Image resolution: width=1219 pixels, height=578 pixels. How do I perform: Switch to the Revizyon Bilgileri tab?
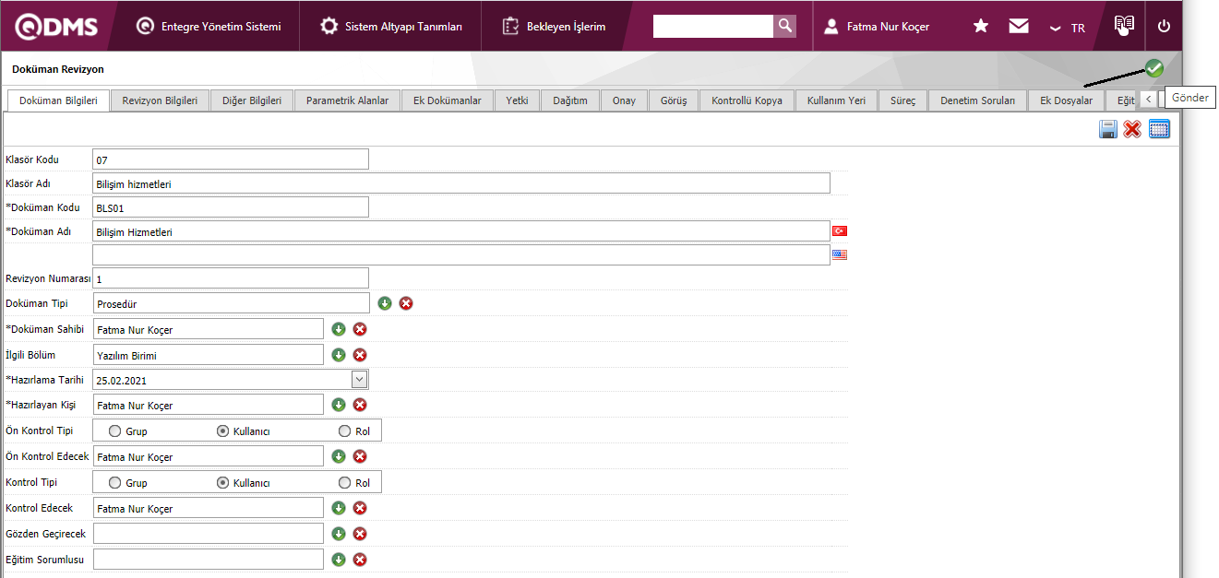pos(160,100)
